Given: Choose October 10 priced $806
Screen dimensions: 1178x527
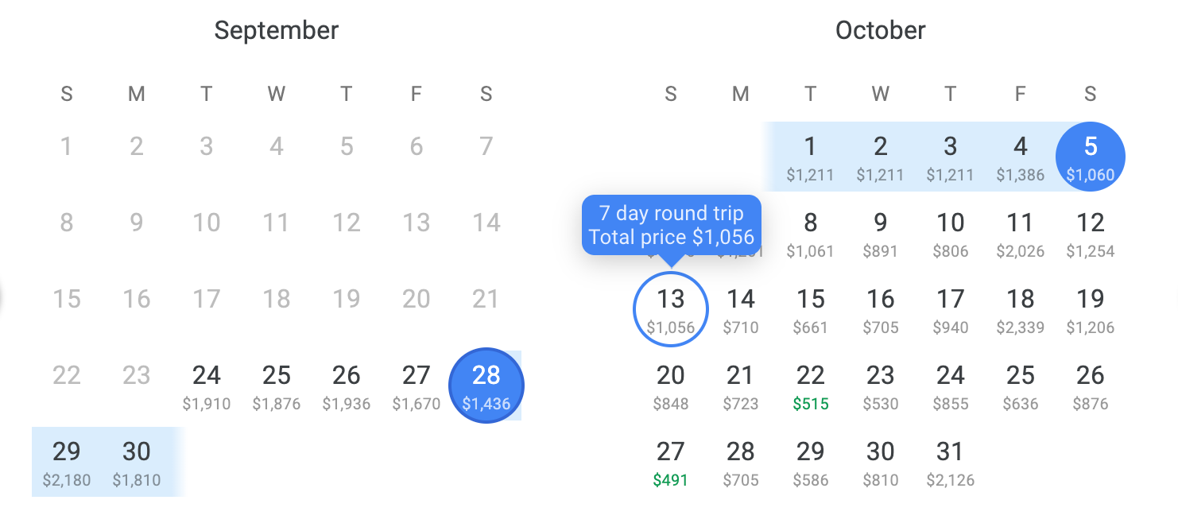Looking at the screenshot, I should (x=951, y=233).
